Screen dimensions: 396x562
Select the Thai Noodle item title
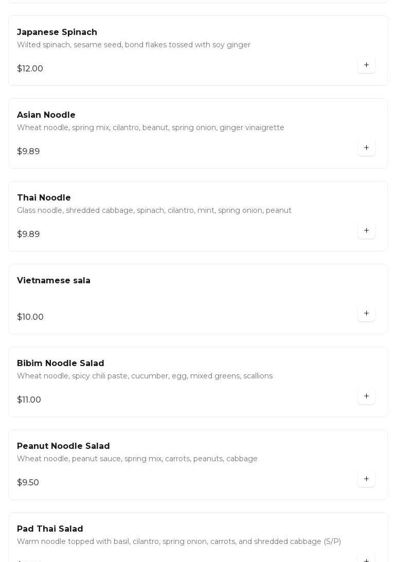[x=44, y=198]
